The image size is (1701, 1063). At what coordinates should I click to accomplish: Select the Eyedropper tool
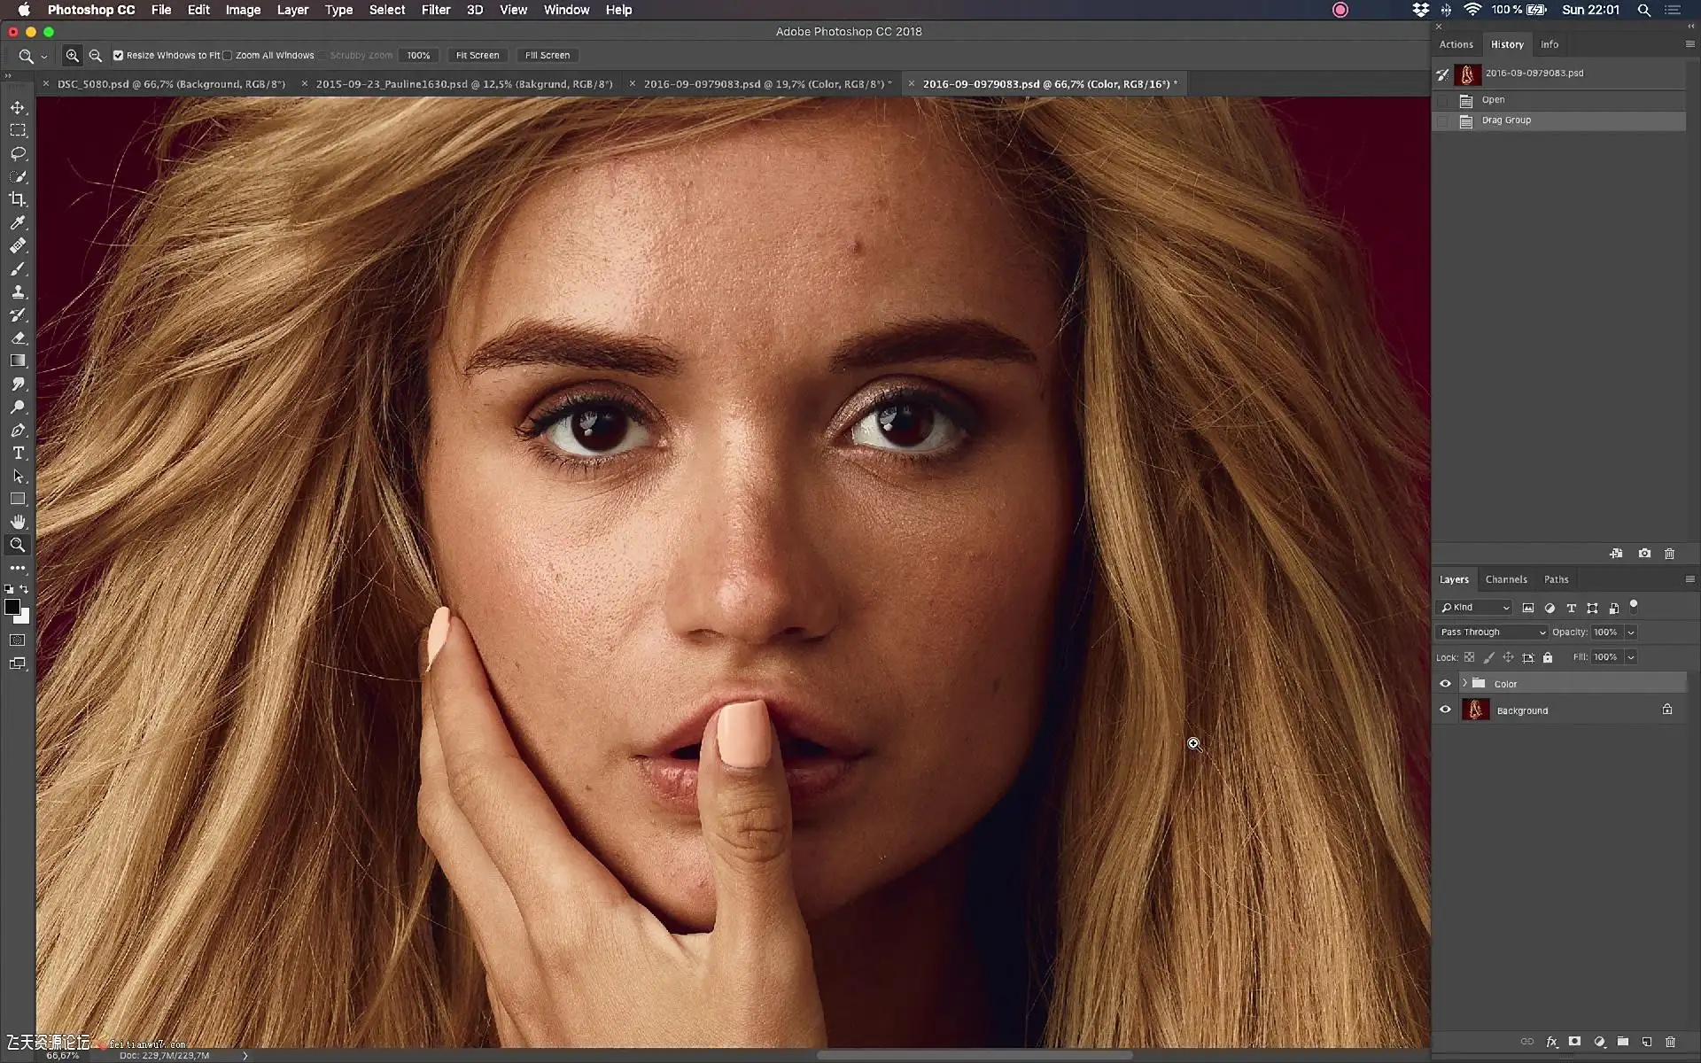(18, 222)
